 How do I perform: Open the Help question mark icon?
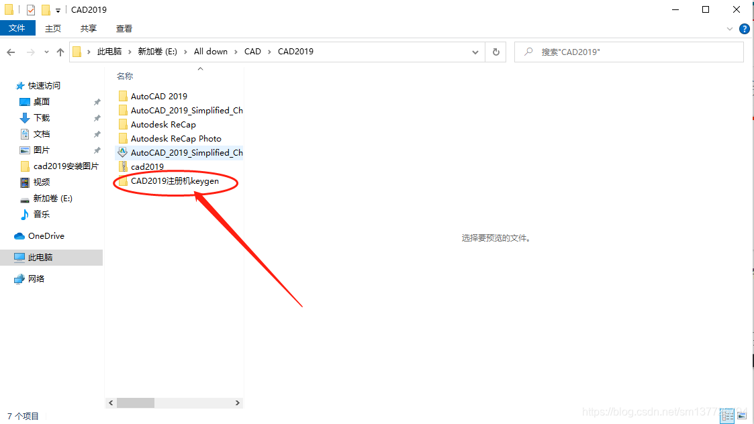click(x=745, y=29)
